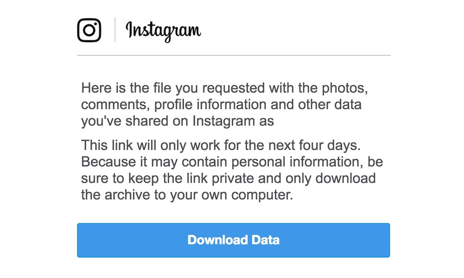Viewport: 464px width, 278px height.
Task: Click the line starting 'Because it may contain'
Action: coord(232,162)
